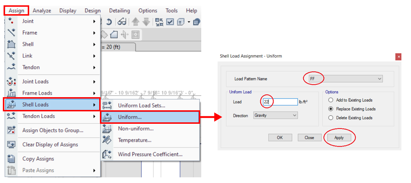Open the Design menu

point(92,11)
